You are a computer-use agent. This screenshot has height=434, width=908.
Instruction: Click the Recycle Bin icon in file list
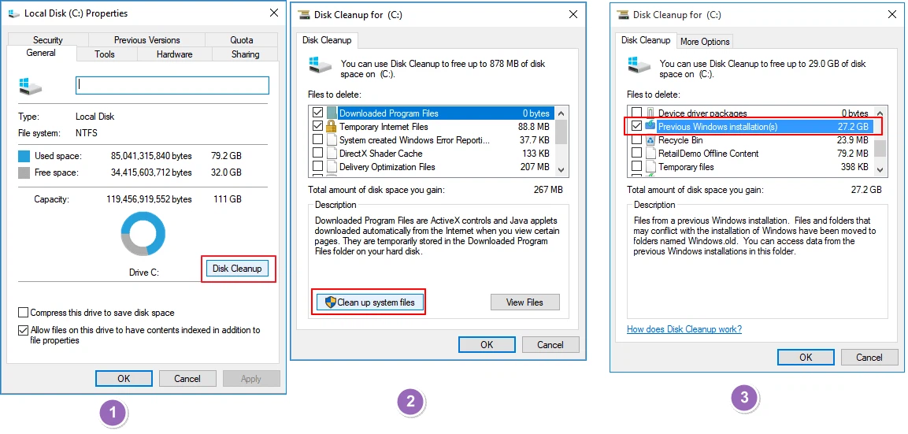tap(650, 139)
